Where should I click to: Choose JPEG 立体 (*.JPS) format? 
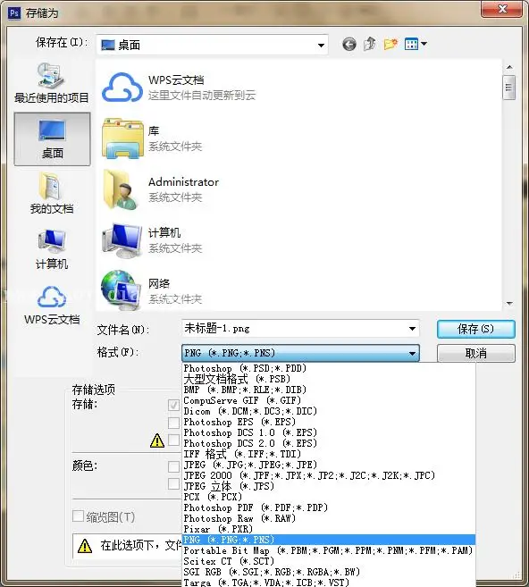point(329,486)
